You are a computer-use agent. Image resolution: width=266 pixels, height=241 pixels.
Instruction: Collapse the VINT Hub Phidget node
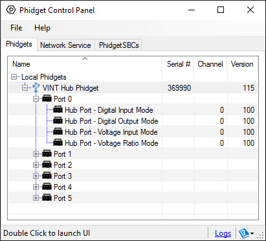tap(25, 88)
